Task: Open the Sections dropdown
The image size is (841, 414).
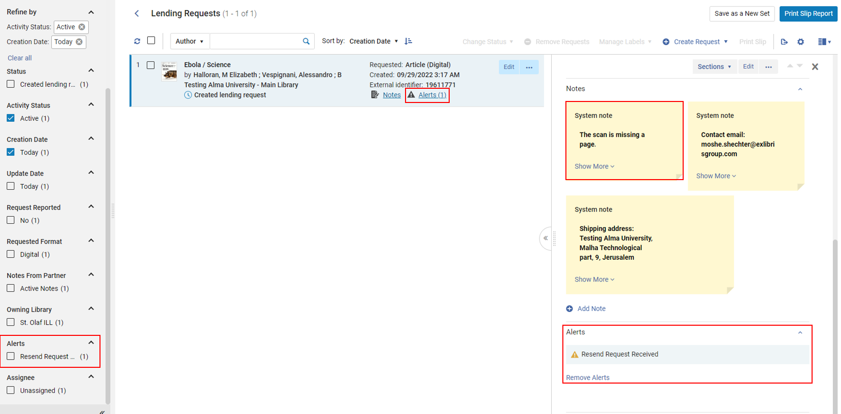Action: 715,66
